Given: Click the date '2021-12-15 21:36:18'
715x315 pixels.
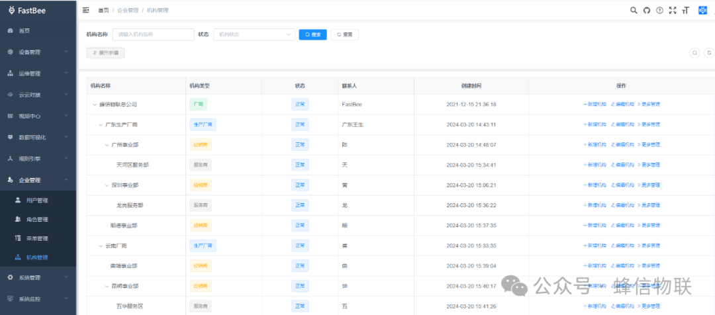Looking at the screenshot, I should (x=471, y=105).
